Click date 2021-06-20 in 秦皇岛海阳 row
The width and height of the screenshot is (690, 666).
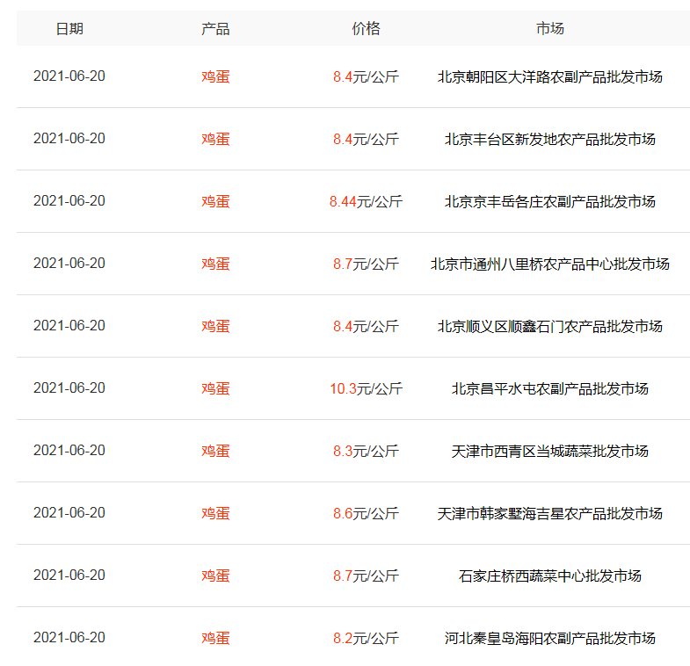pos(69,638)
